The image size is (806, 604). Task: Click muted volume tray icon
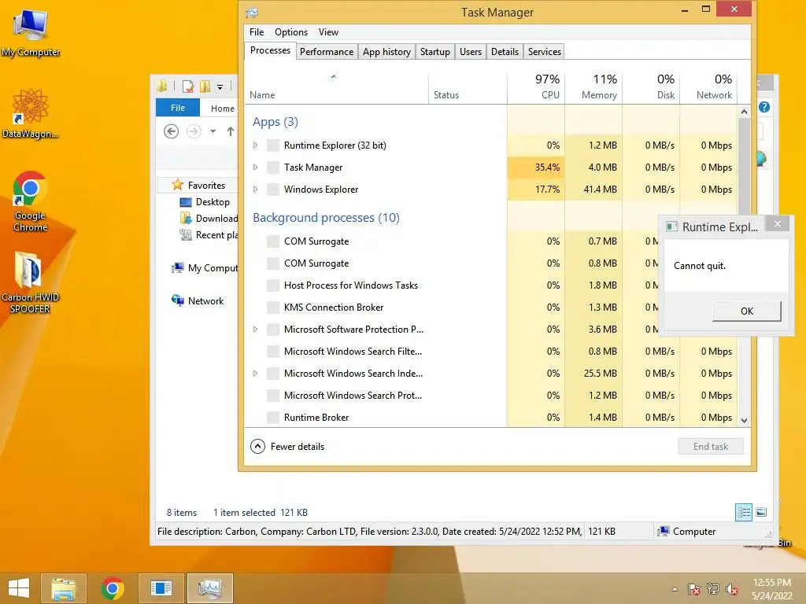(732, 589)
